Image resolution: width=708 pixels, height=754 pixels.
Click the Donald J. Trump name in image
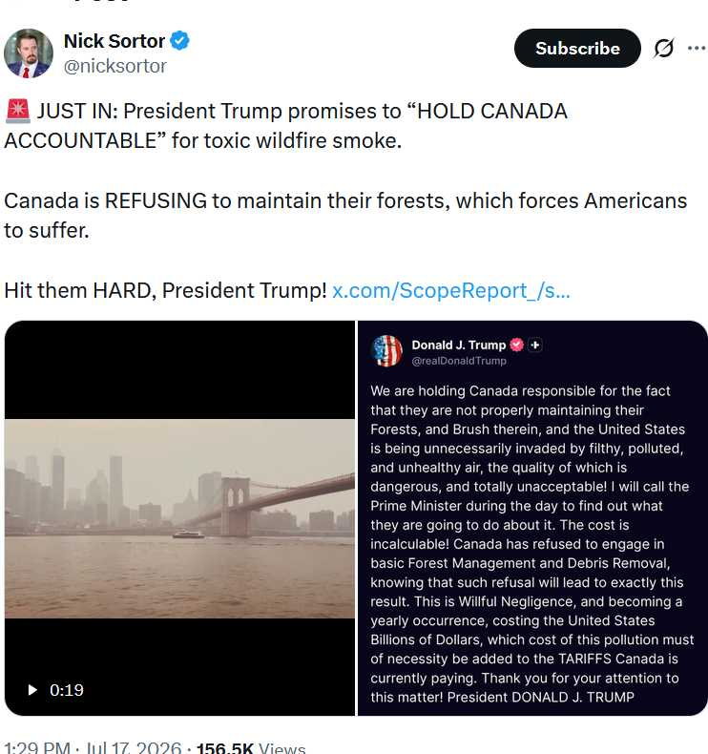[459, 345]
